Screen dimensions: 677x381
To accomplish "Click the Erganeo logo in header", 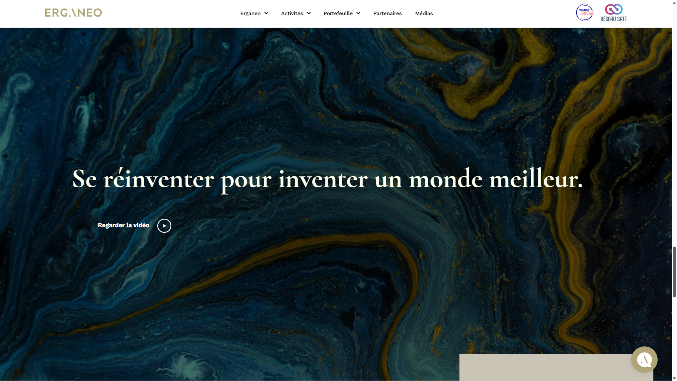I will 73,13.
